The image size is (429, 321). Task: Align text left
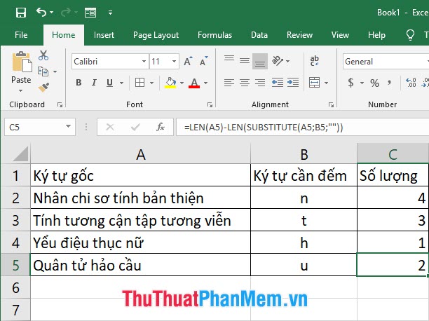coord(229,83)
